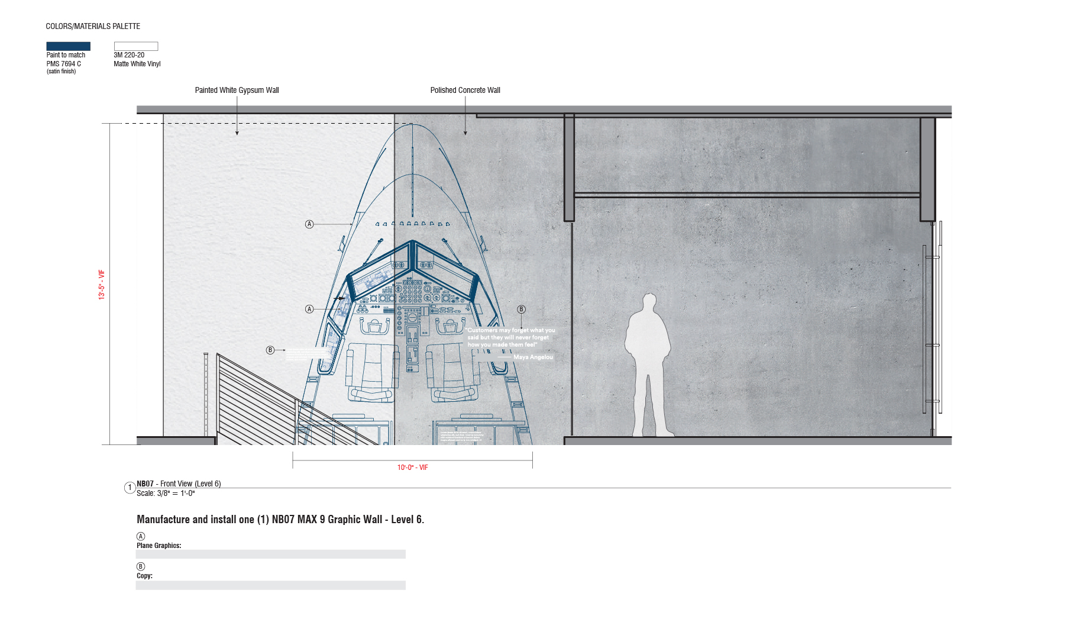The width and height of the screenshot is (1077, 622).
Task: Select the circled B above Copy label
Action: (141, 566)
